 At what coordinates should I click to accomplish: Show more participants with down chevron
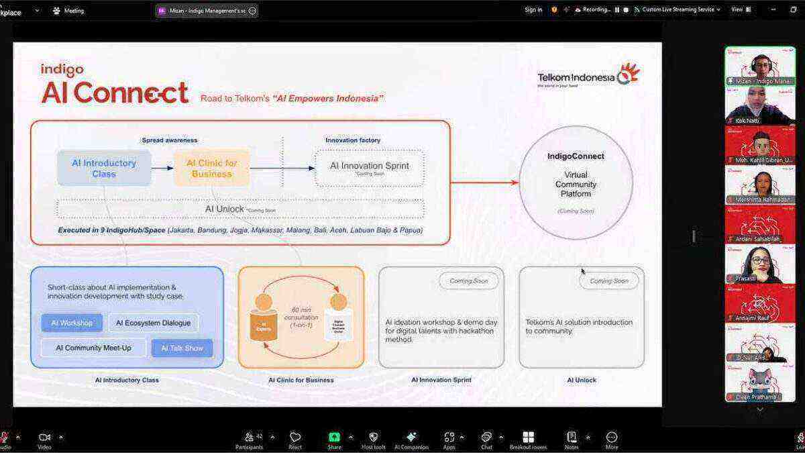pyautogui.click(x=760, y=409)
